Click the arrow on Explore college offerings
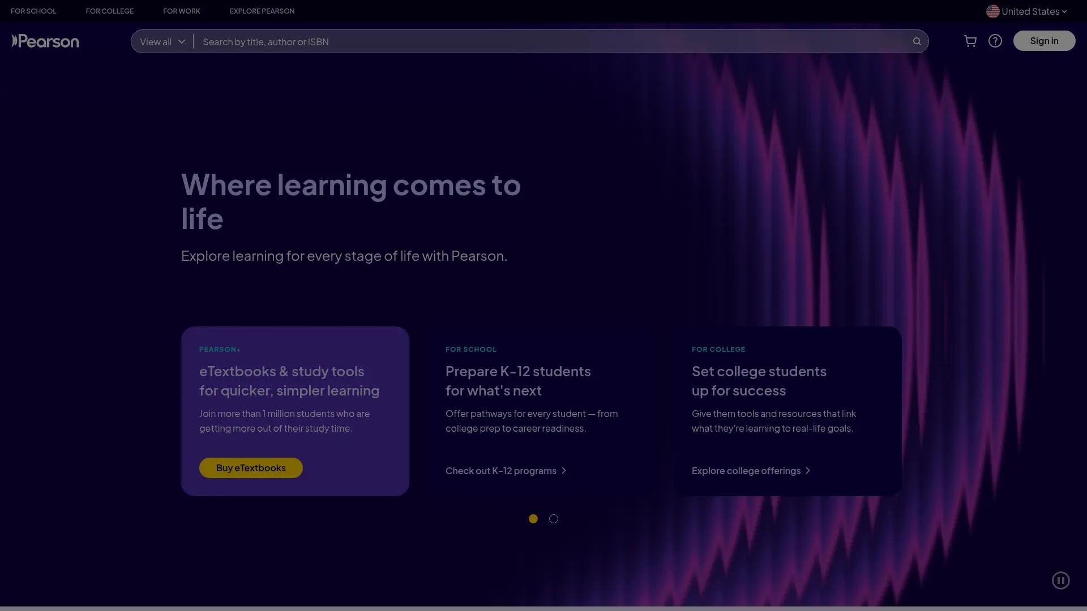The height and width of the screenshot is (611, 1087). click(x=808, y=470)
